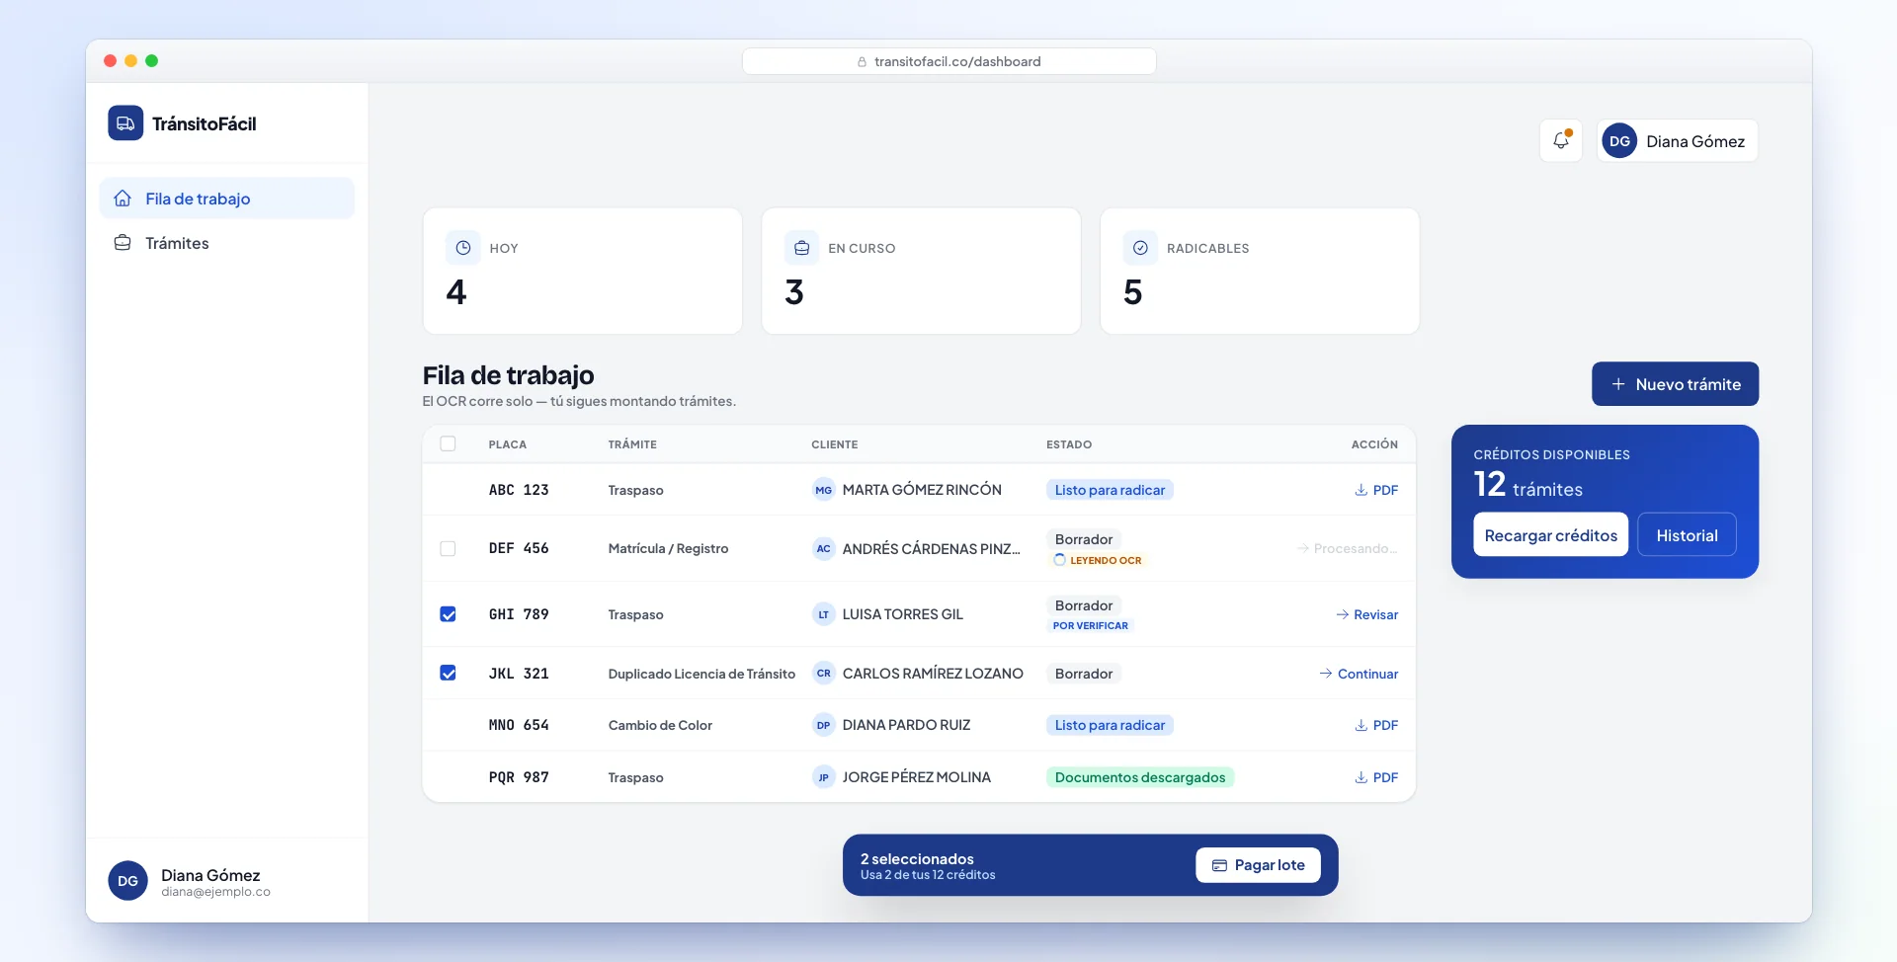Download PDF for plate PQR 987

[1376, 777]
